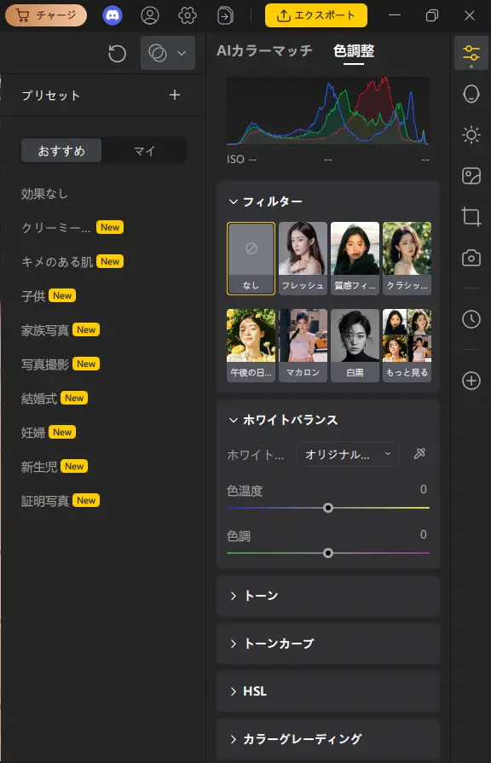Open the user account profile icon
The height and width of the screenshot is (763, 491).
150,15
